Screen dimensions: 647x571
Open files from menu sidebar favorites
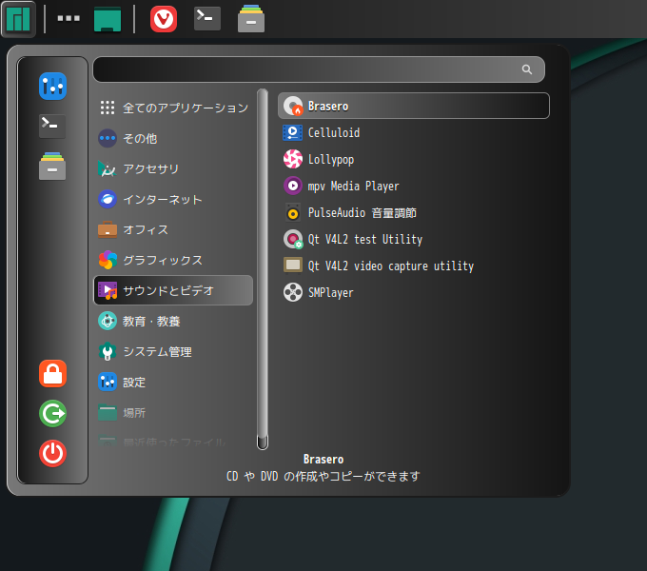coord(52,166)
